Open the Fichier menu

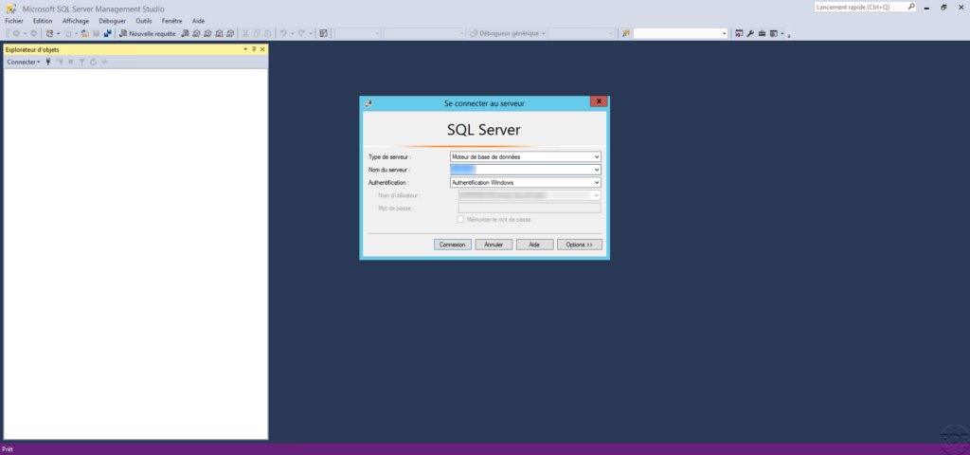click(14, 20)
